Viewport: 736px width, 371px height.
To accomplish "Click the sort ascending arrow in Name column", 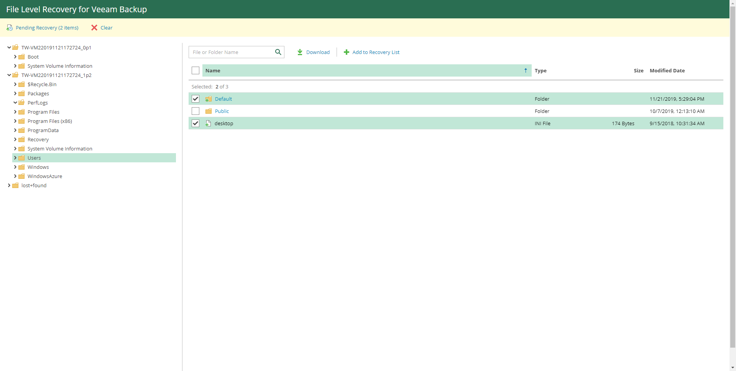I will coord(526,70).
